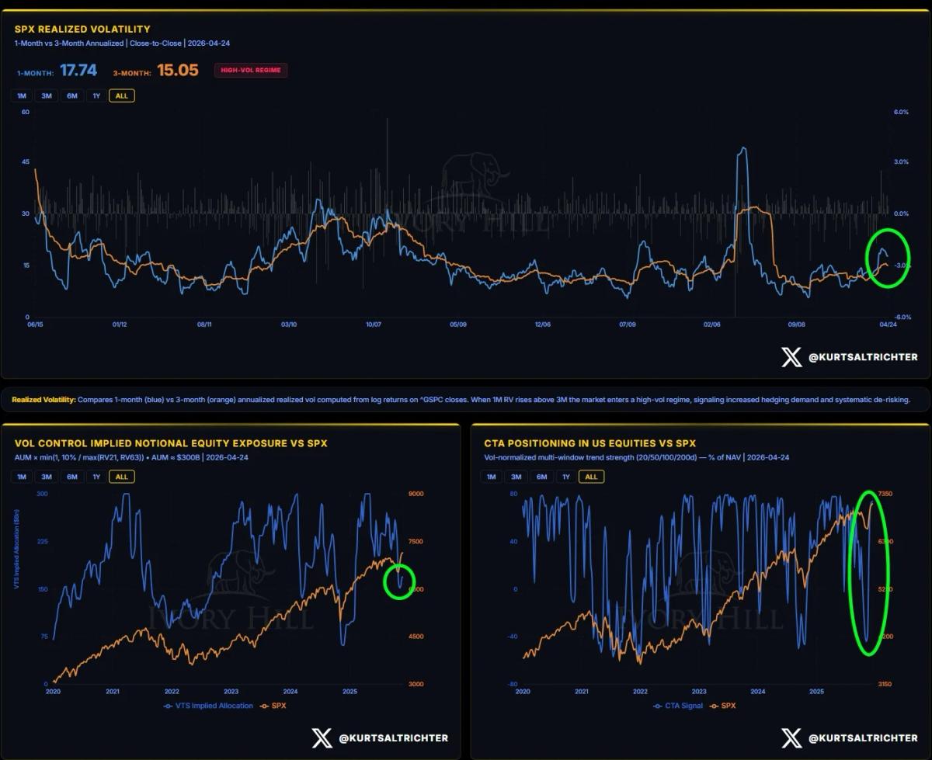Switch to the 1Y range on the volatility chart
932x760 pixels.
97,95
